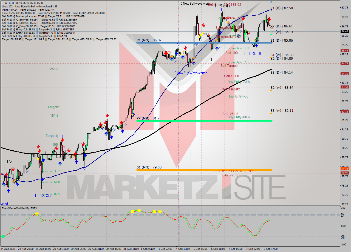This screenshot has height=252, width=351.
Task: Click the '0 New Sell wave started' text
Action: pos(196,4)
